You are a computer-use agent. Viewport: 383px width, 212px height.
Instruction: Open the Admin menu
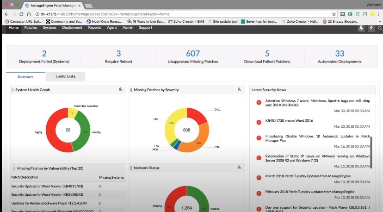click(128, 28)
